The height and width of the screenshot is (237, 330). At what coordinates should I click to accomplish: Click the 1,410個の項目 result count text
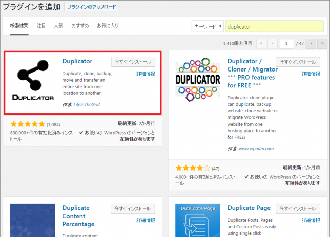coord(237,43)
